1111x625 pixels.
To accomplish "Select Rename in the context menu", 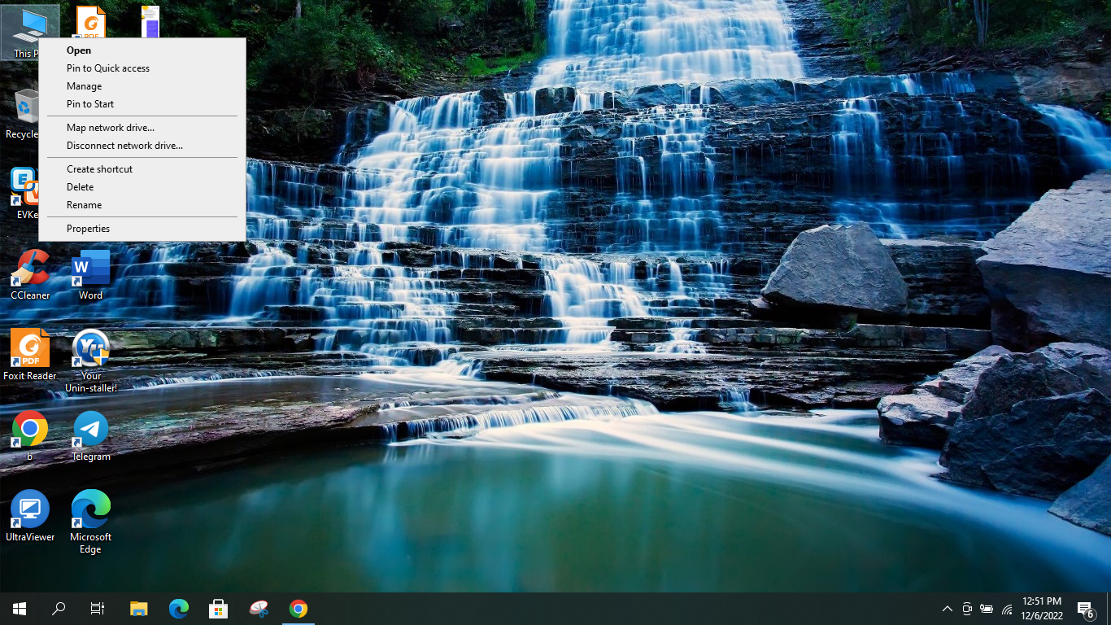I will pyautogui.click(x=84, y=205).
